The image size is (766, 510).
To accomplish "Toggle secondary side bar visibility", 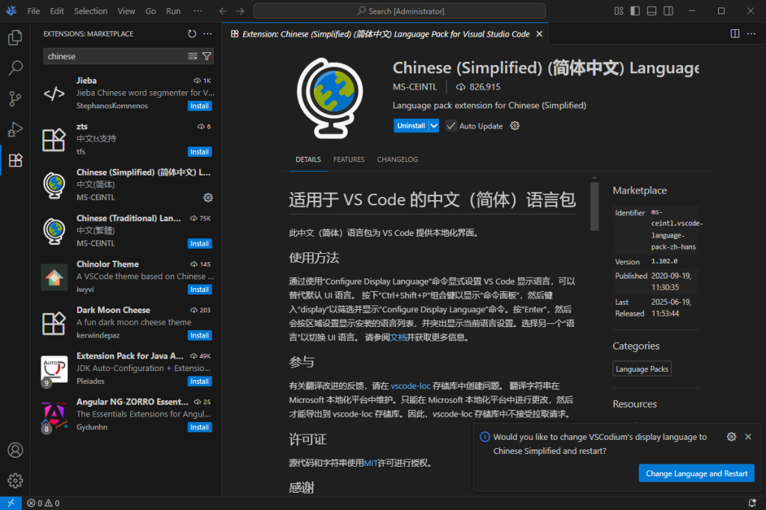I will [x=668, y=10].
